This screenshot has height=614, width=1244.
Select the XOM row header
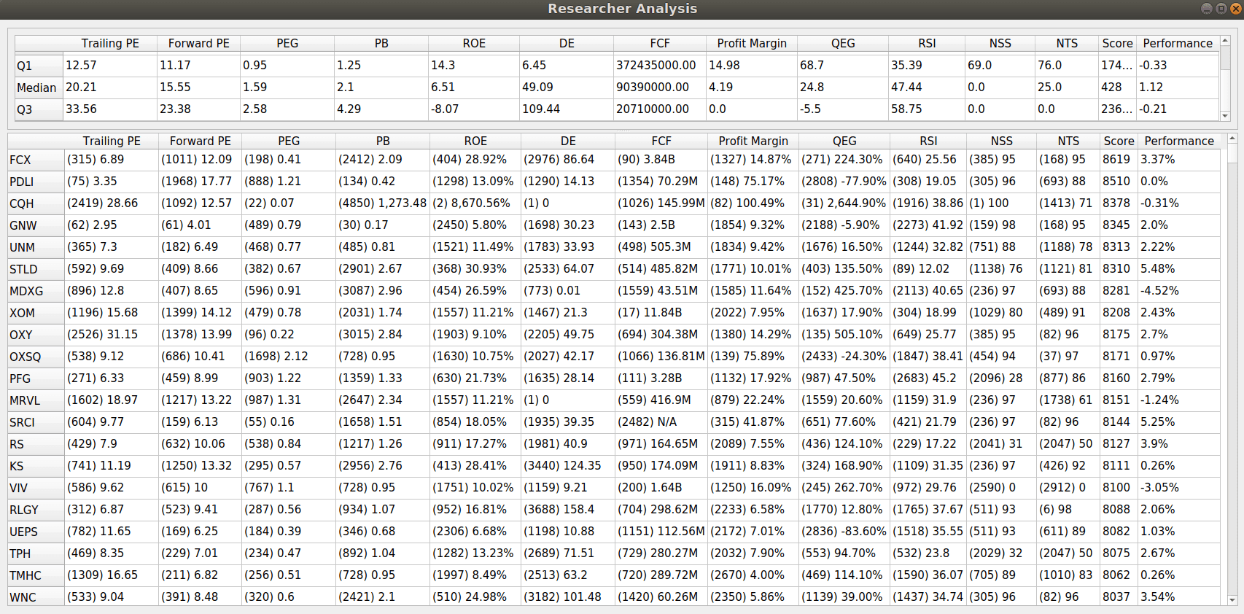coord(36,313)
